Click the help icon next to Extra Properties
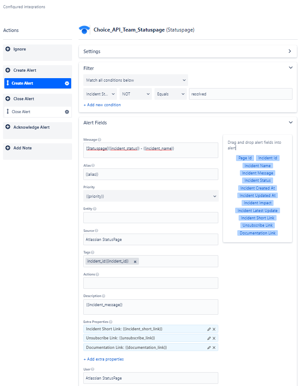Screen dimensions: 299x386 [111, 322]
